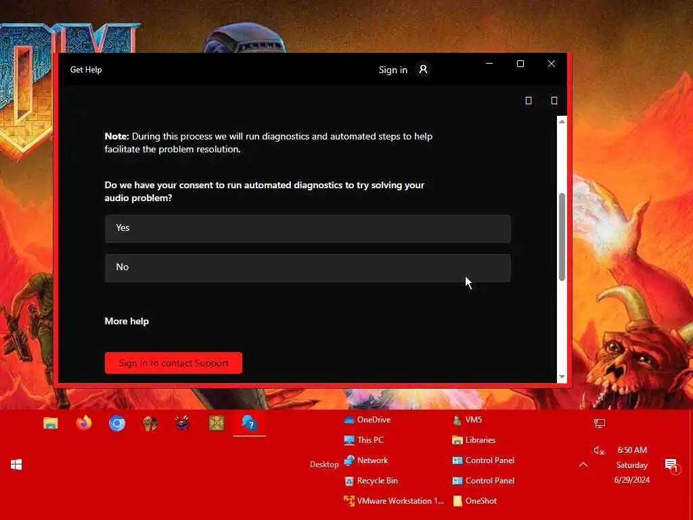Open the VMS item in the Desktop toolbar
693x520 pixels.
coord(467,420)
